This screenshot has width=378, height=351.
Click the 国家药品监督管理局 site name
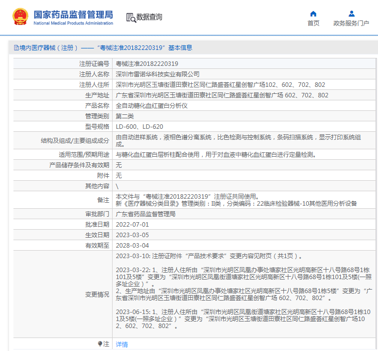(73, 14)
